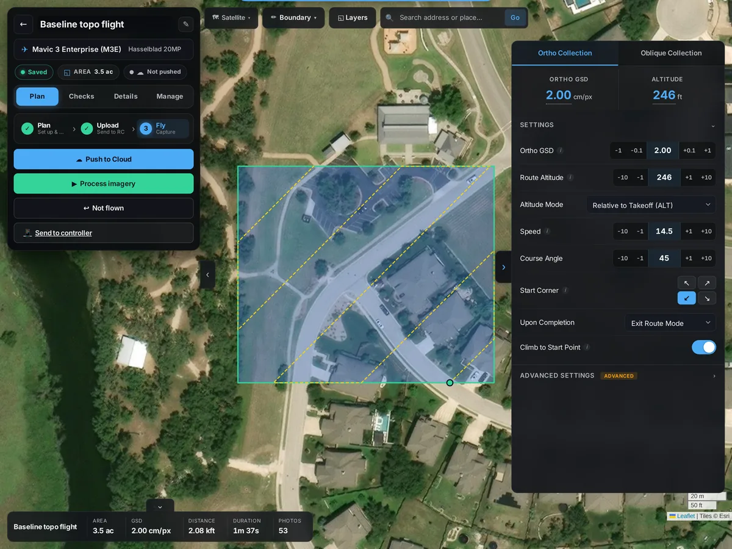Collapse the right settings panel arrow handle
This screenshot has height=549, width=732.
(x=503, y=267)
